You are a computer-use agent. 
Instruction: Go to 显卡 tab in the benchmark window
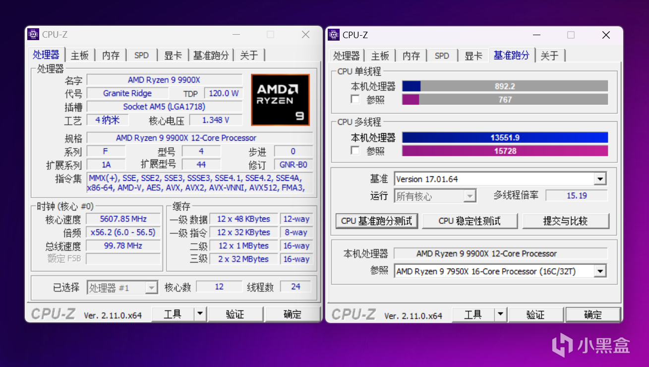click(473, 55)
